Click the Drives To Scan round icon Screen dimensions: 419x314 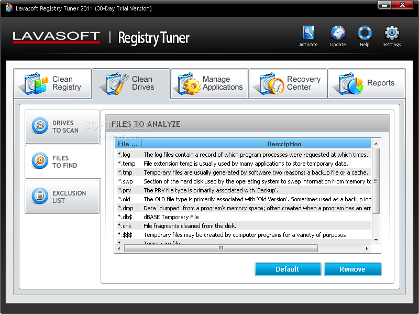pyautogui.click(x=40, y=125)
